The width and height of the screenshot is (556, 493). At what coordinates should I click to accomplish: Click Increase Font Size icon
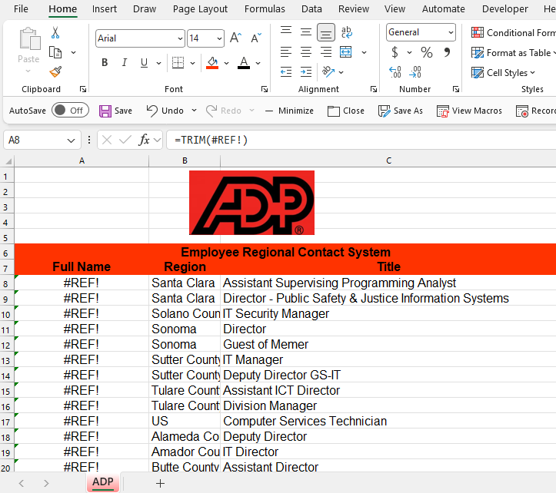(x=236, y=38)
